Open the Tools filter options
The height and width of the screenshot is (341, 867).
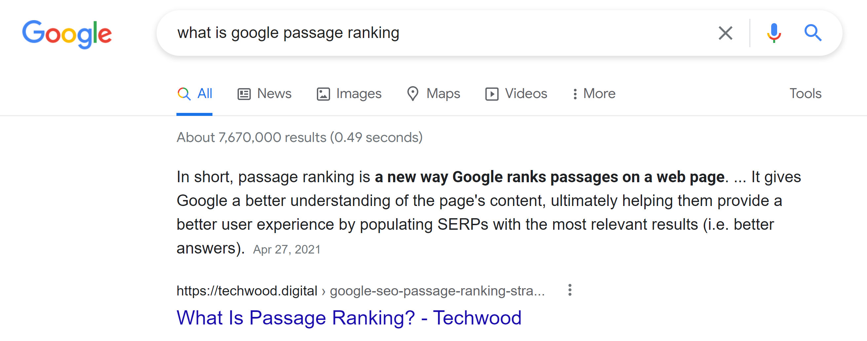pyautogui.click(x=805, y=94)
